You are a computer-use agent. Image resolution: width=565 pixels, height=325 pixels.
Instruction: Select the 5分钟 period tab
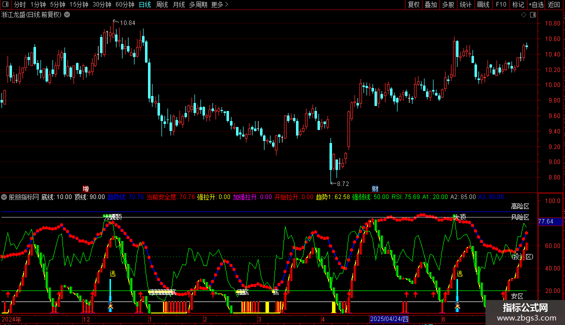point(57,4)
